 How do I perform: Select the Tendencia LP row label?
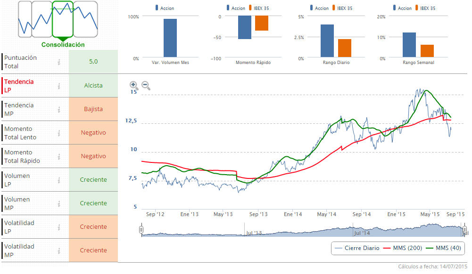coord(19,86)
